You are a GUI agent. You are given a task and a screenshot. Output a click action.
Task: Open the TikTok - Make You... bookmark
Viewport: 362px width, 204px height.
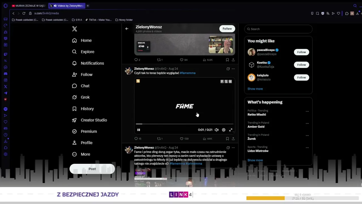[98, 20]
